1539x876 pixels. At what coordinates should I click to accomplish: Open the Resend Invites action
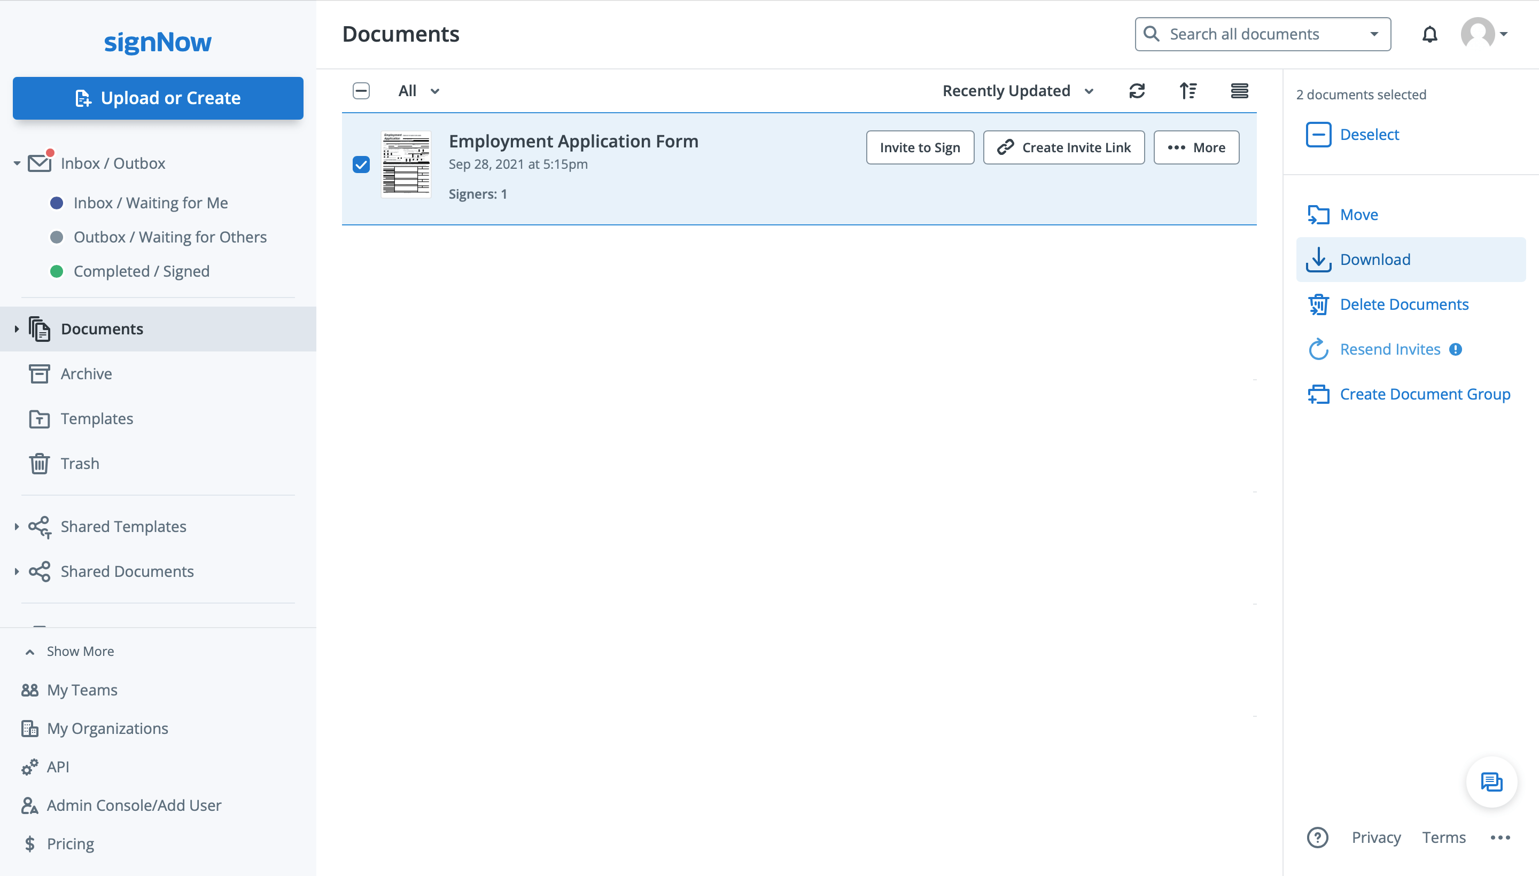click(1390, 349)
